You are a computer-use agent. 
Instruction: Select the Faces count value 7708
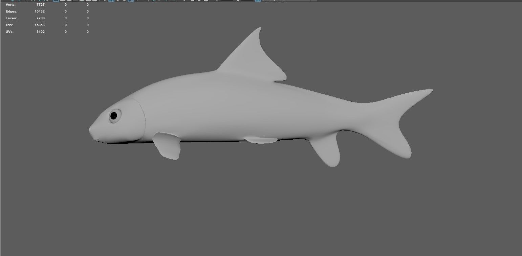coord(40,18)
